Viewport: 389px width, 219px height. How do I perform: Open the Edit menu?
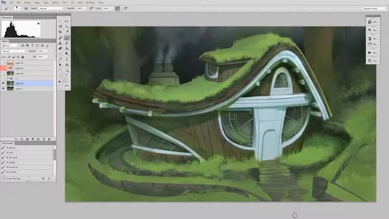pos(19,2)
